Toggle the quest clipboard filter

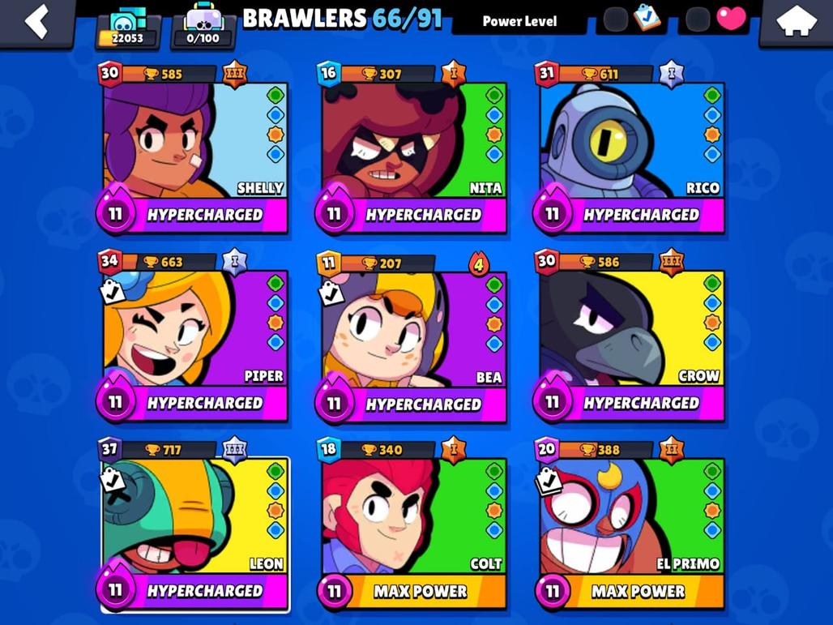pos(647,19)
